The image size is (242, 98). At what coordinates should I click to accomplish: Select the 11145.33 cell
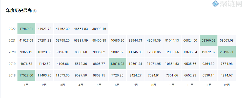pyautogui.click(x=135, y=52)
